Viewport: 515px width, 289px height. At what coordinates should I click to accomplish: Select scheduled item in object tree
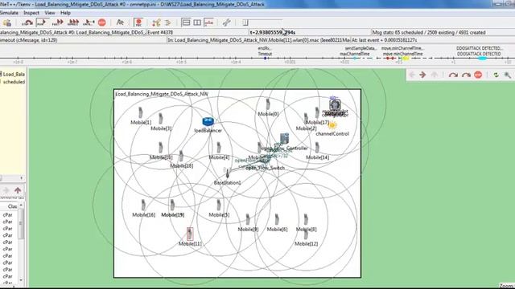point(14,82)
